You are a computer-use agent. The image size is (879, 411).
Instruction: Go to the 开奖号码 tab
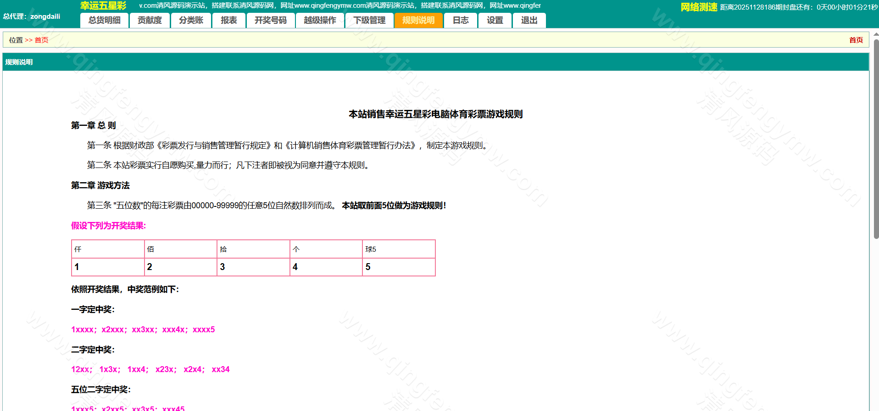(270, 21)
